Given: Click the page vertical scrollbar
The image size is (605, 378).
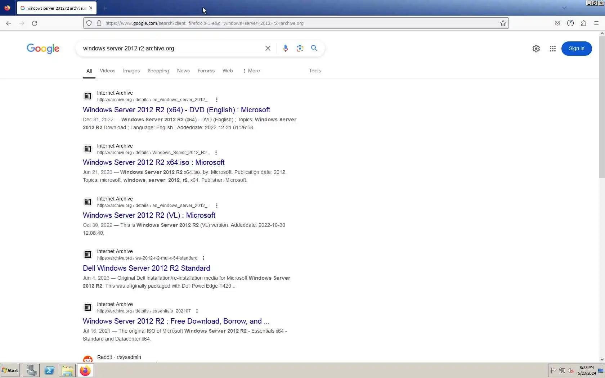Looking at the screenshot, I should pyautogui.click(x=602, y=107).
